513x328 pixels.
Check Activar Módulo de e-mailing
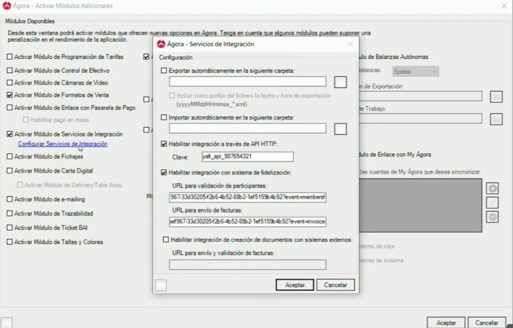[10, 199]
